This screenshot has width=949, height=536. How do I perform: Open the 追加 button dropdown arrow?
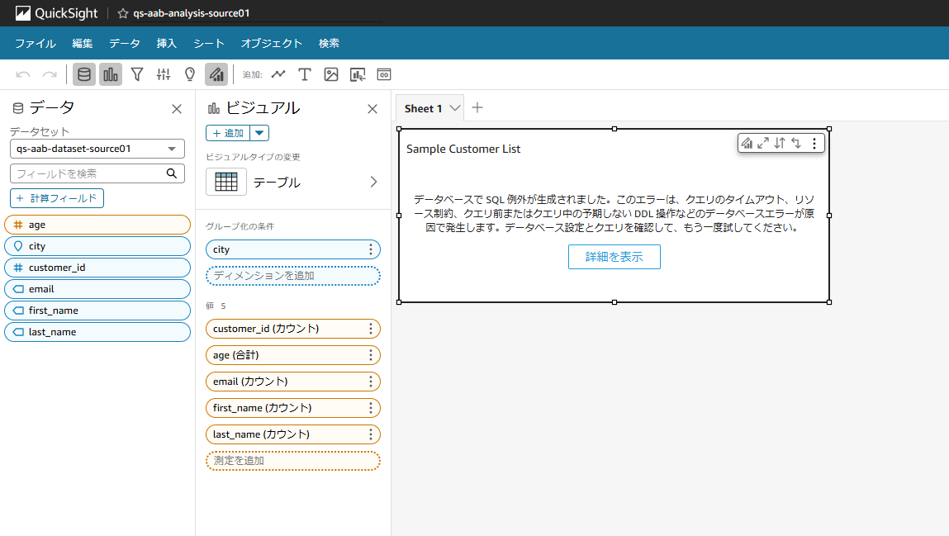259,132
